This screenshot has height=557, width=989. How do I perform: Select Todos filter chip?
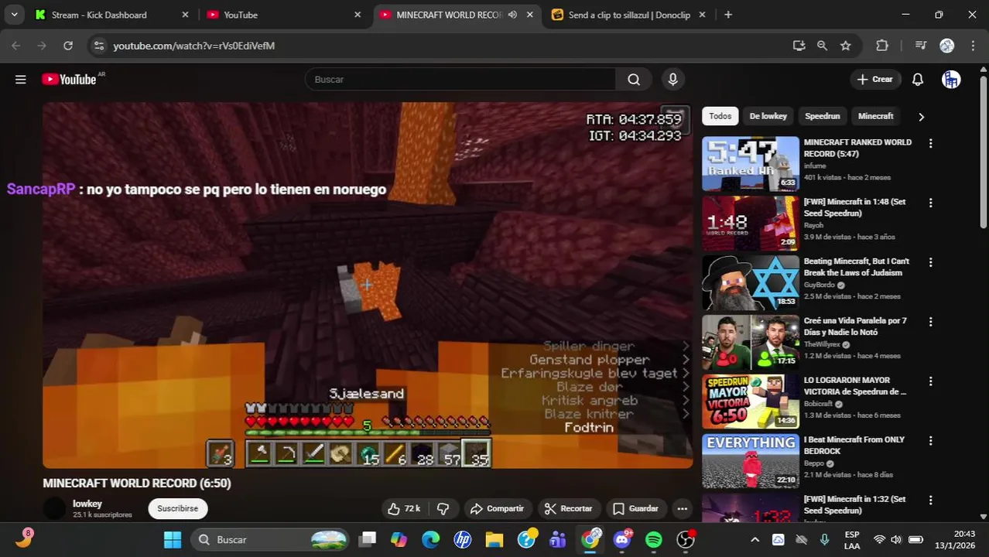point(720,116)
